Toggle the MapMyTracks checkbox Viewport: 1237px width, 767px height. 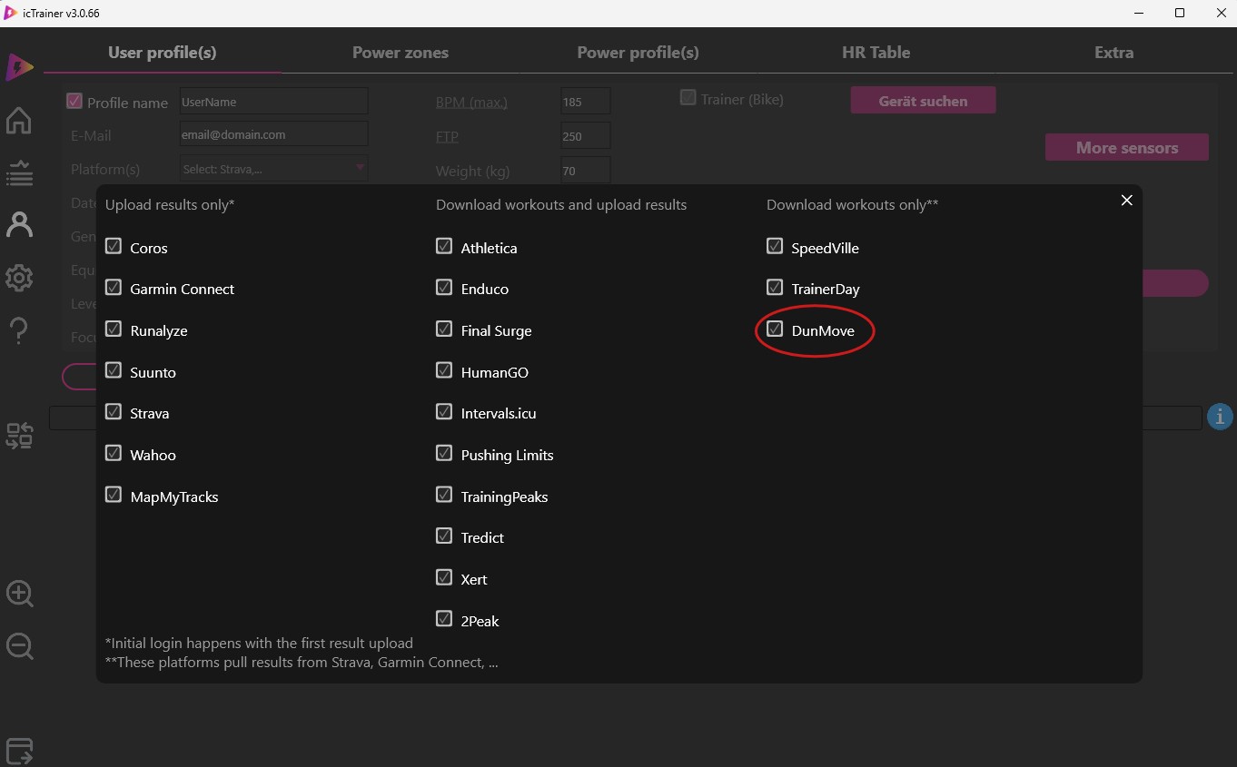coord(114,495)
